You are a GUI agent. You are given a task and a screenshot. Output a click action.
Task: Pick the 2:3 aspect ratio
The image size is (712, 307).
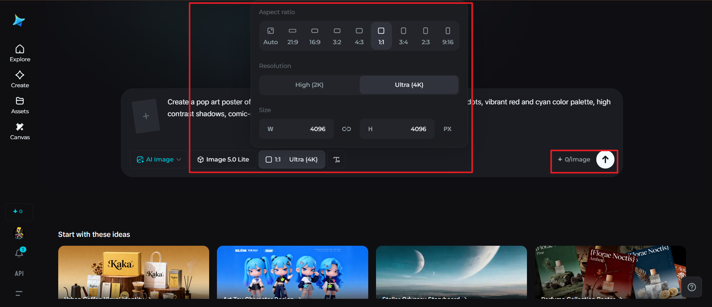[426, 36]
